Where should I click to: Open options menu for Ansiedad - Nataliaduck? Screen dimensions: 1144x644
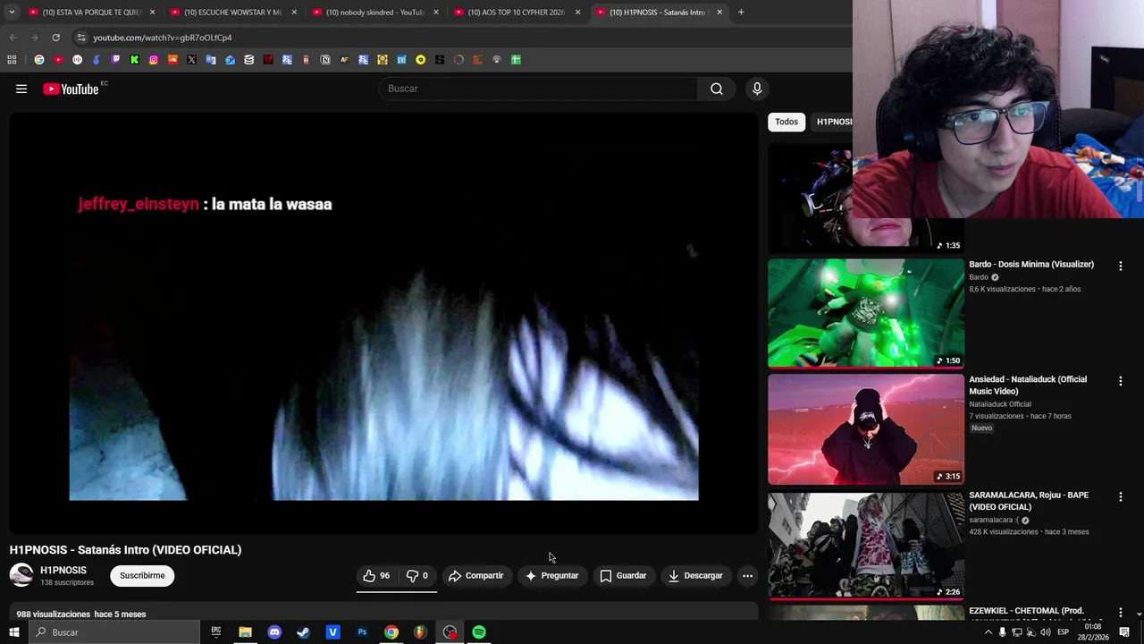(1120, 381)
